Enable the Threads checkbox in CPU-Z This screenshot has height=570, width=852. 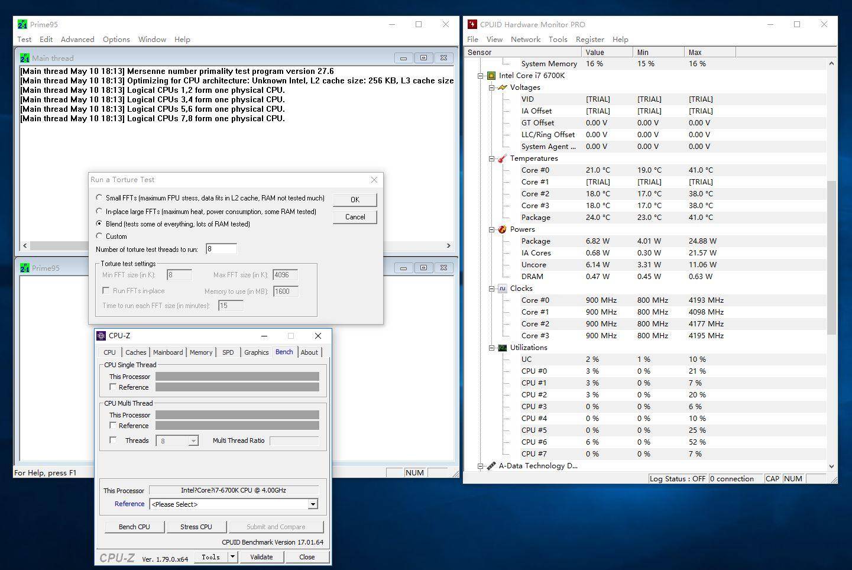click(x=113, y=441)
